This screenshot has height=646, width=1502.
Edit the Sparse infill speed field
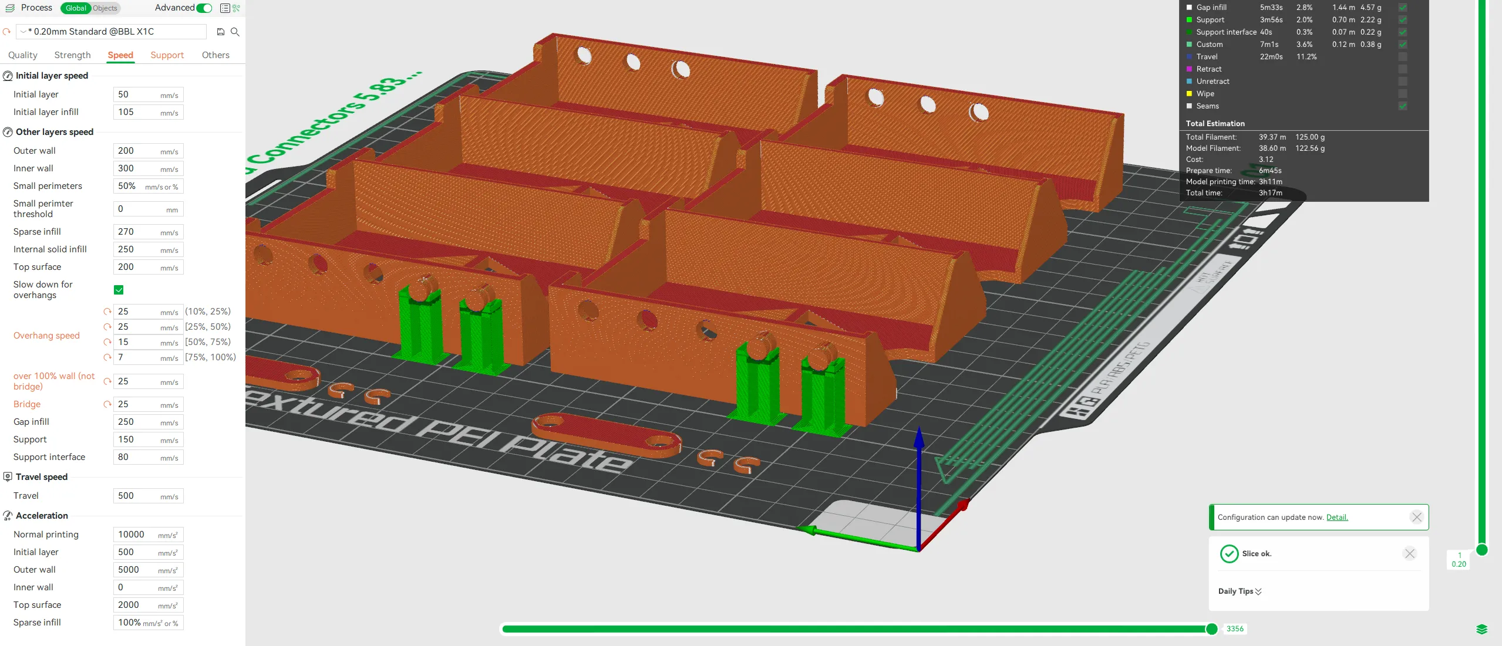click(x=148, y=232)
